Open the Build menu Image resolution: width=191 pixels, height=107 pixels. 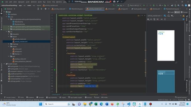tap(40, 2)
